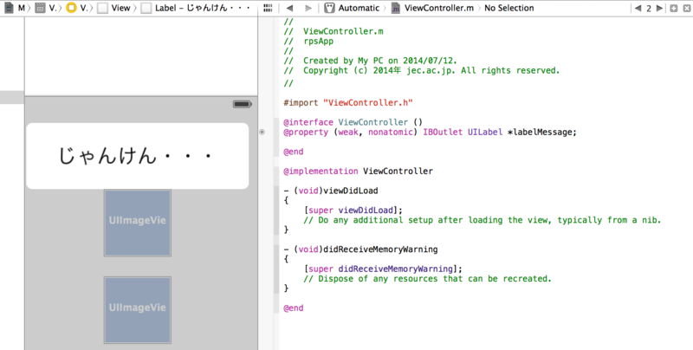The height and width of the screenshot is (350, 693).
Task: Show next counterpart with right arrow beside 2
Action: (659, 8)
